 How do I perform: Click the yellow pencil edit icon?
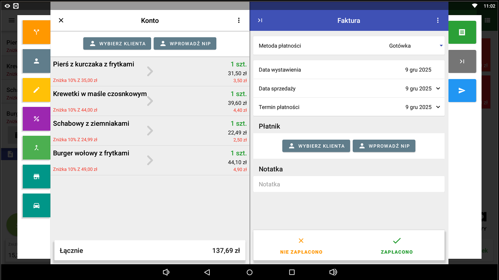coord(36,90)
